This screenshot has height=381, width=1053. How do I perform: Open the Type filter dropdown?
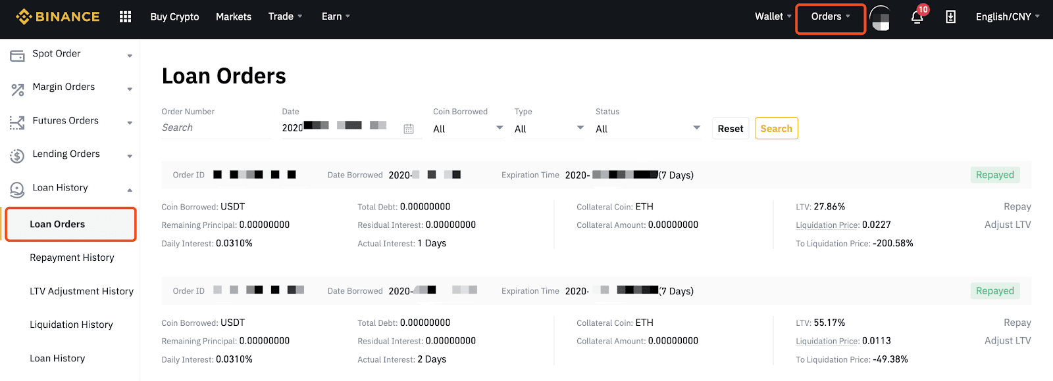pos(549,129)
